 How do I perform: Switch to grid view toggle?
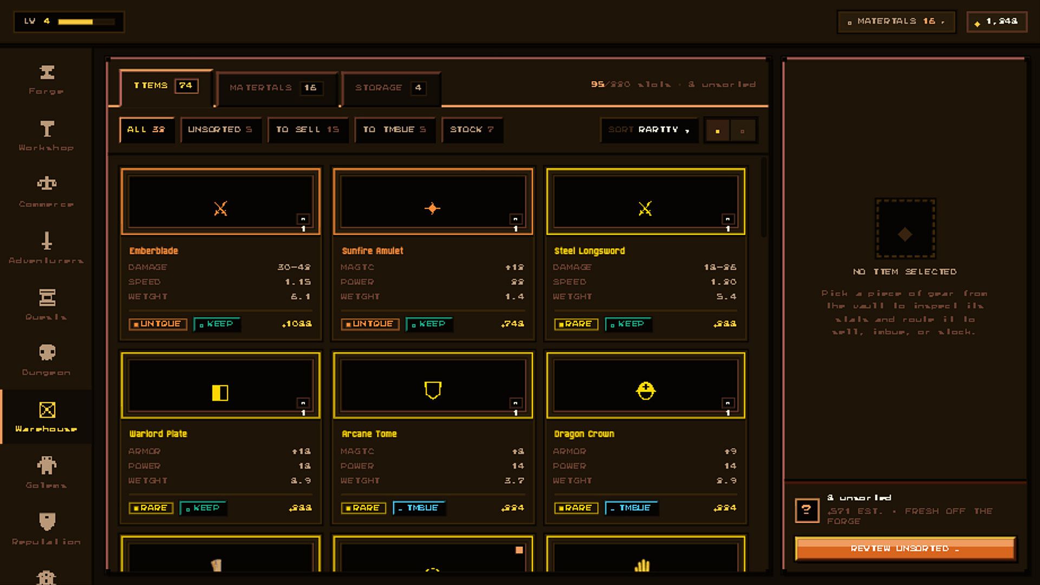point(717,131)
